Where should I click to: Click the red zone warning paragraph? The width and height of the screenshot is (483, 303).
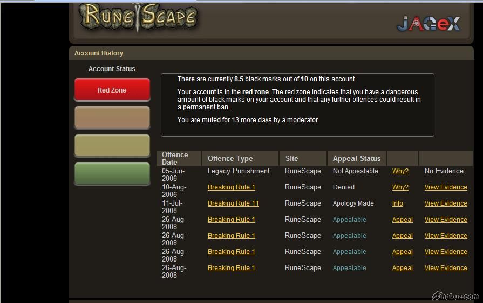[299, 99]
